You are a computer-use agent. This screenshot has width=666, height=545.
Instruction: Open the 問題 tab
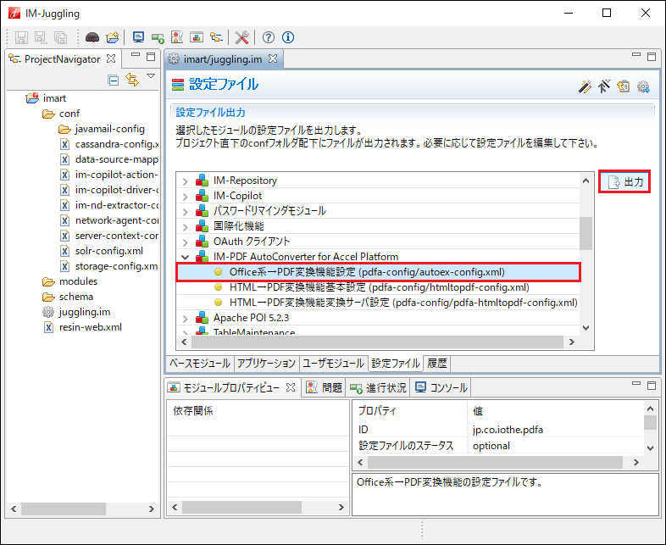point(325,387)
